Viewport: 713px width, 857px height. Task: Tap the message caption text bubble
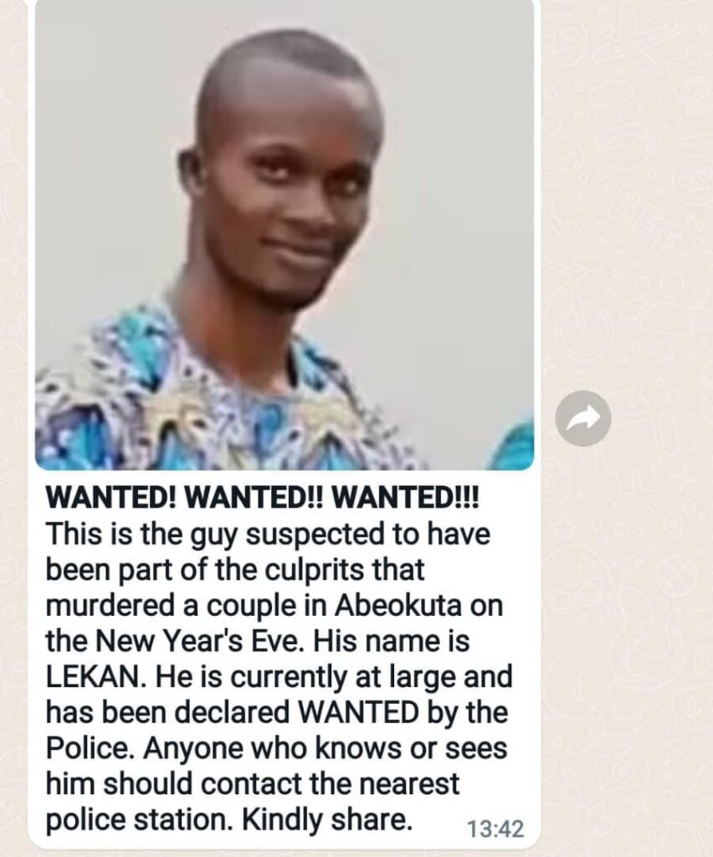[x=284, y=661]
